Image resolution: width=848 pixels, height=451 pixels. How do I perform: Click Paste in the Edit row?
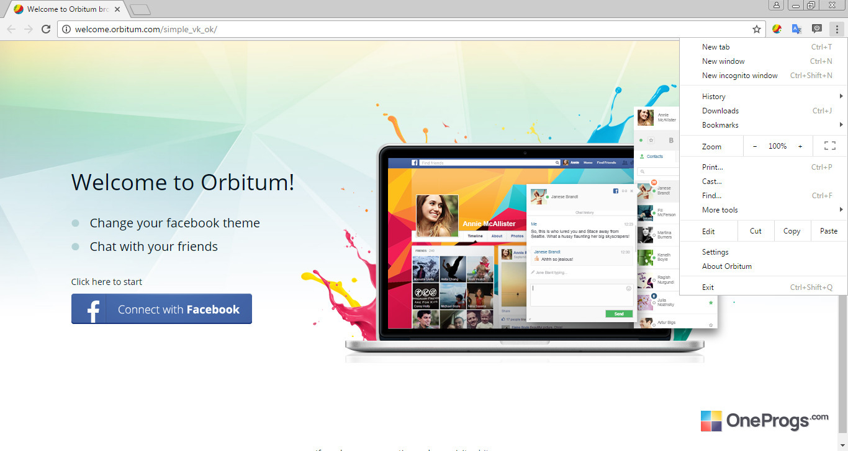[x=829, y=231]
